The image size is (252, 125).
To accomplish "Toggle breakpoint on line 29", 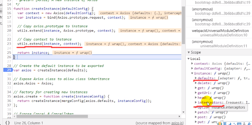I will pos(8,70).
